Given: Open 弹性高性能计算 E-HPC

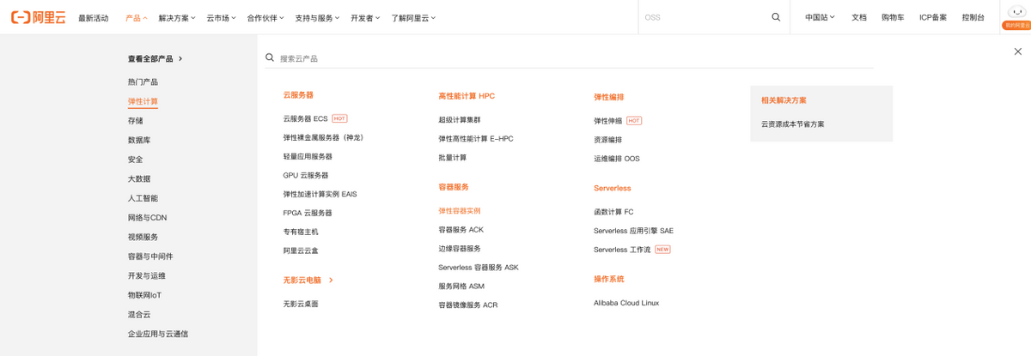Looking at the screenshot, I should click(476, 139).
